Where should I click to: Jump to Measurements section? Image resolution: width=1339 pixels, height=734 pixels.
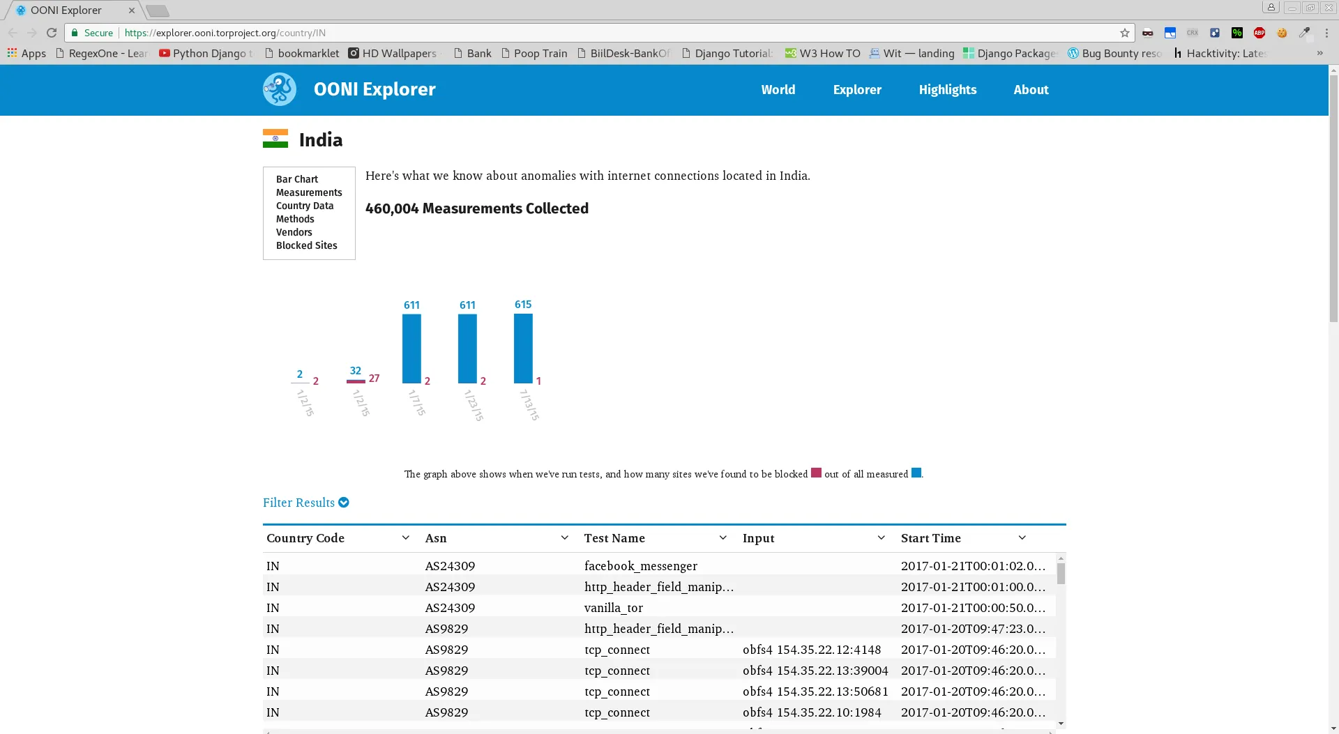coord(309,192)
